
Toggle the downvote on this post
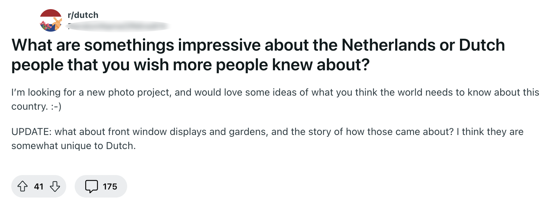point(54,186)
